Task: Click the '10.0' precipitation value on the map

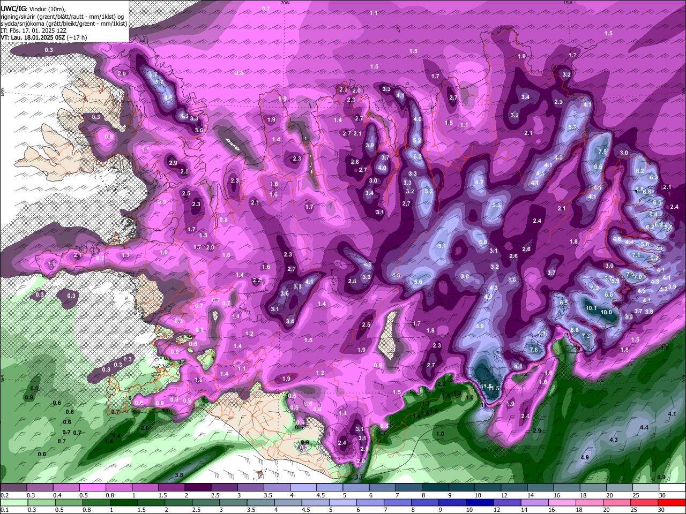Action: [606, 312]
